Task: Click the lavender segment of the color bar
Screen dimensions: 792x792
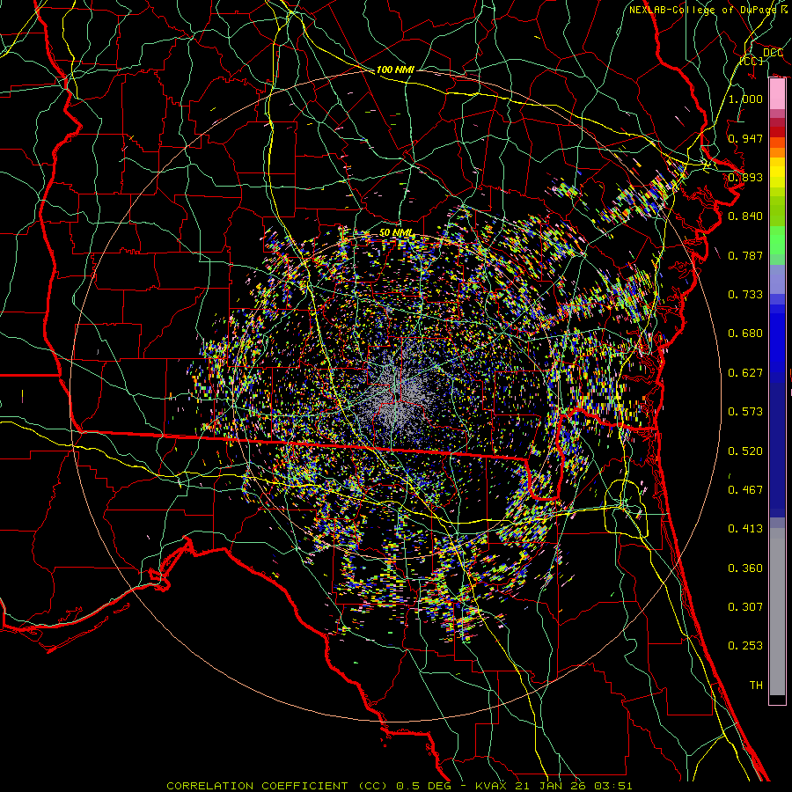Action: [x=777, y=279]
